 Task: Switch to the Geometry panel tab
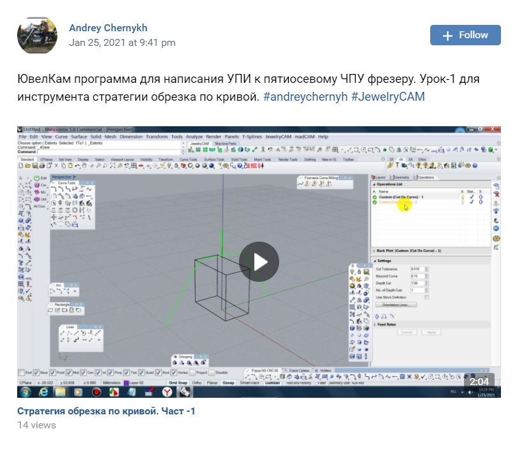pos(400,177)
